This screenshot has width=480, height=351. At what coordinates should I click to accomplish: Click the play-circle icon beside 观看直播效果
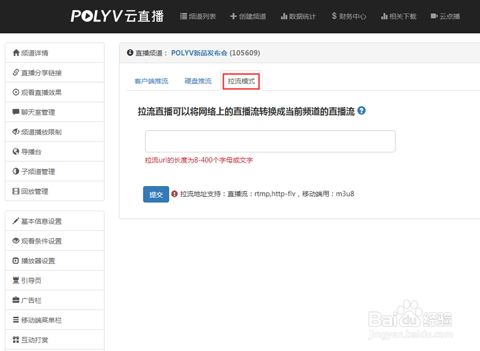click(16, 92)
